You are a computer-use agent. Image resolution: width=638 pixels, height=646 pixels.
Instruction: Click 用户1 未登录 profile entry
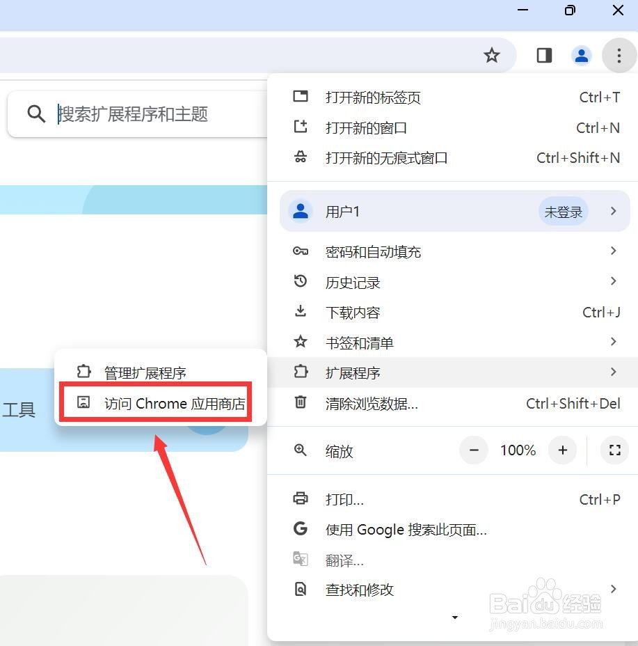[x=417, y=211]
